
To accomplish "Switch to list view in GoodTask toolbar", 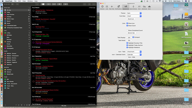I will (43, 4).
